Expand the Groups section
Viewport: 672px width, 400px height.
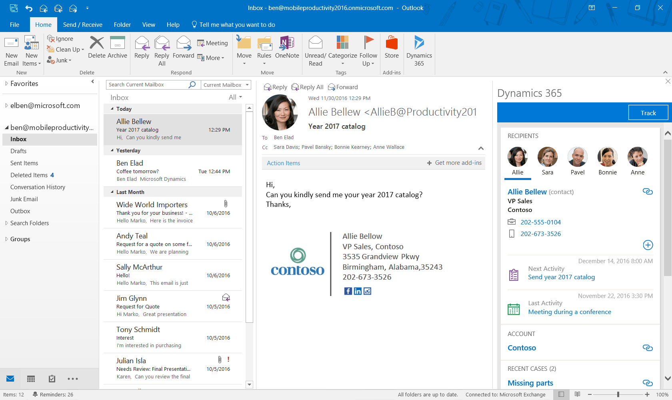click(6, 239)
